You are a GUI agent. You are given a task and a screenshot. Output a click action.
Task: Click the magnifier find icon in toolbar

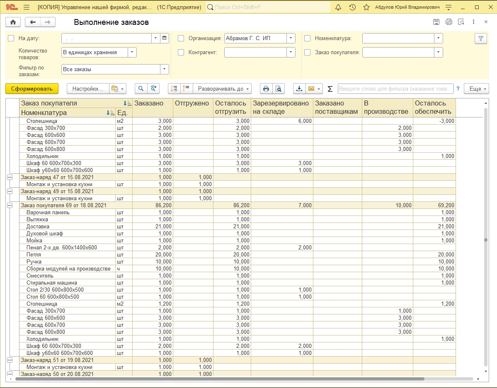pos(141,89)
